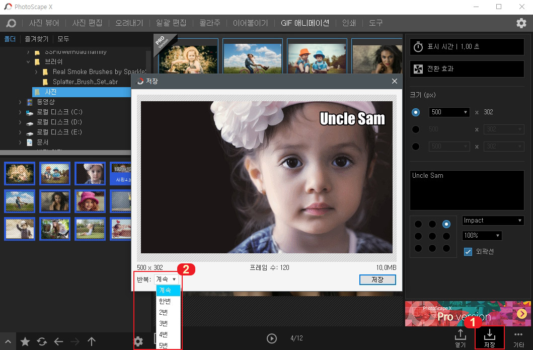Select the first size radio button (500 x 302)
Screen dimensions: 533x350
point(415,112)
